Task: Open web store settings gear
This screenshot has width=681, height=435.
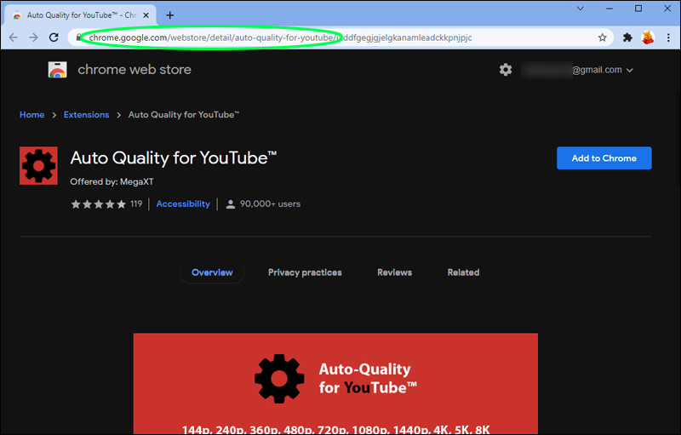Action: click(505, 70)
